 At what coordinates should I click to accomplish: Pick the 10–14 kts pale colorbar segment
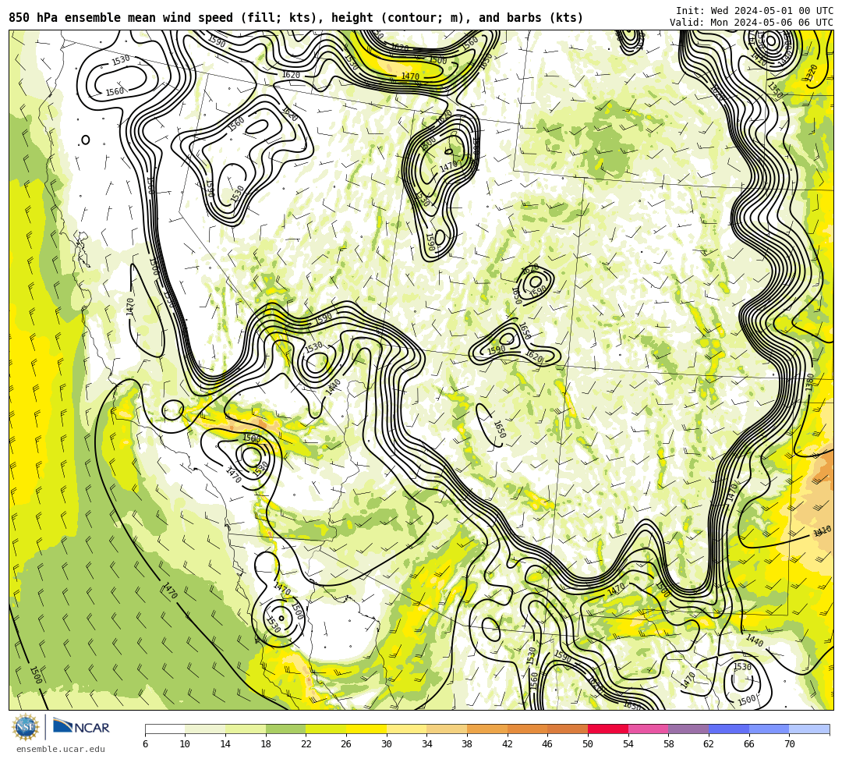point(205,729)
